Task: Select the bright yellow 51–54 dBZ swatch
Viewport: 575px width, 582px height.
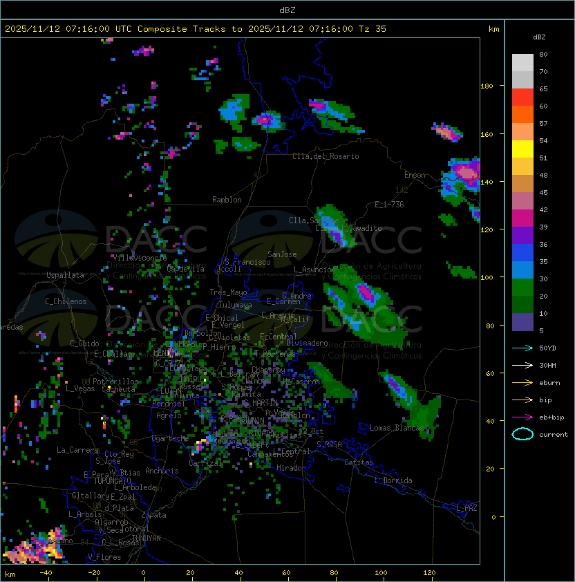Action: (522, 149)
